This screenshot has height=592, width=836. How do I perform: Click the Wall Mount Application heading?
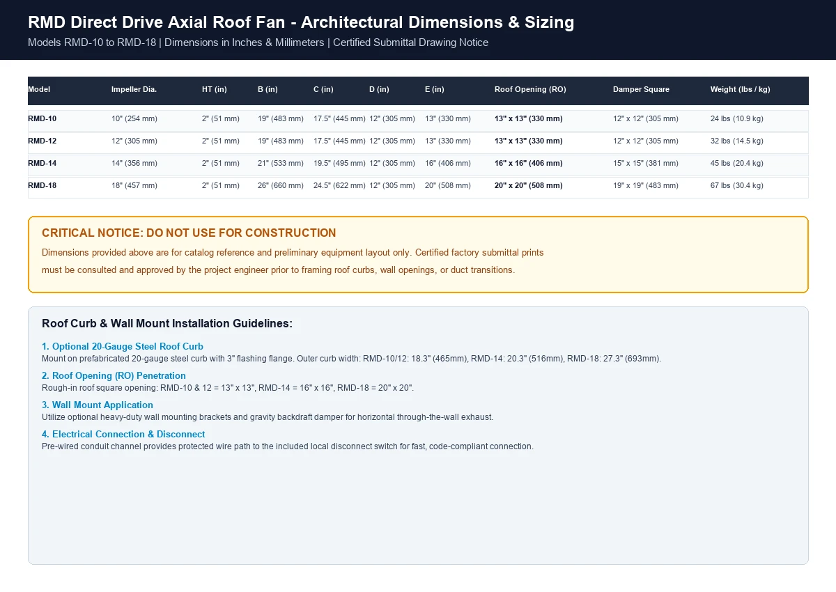pos(98,405)
